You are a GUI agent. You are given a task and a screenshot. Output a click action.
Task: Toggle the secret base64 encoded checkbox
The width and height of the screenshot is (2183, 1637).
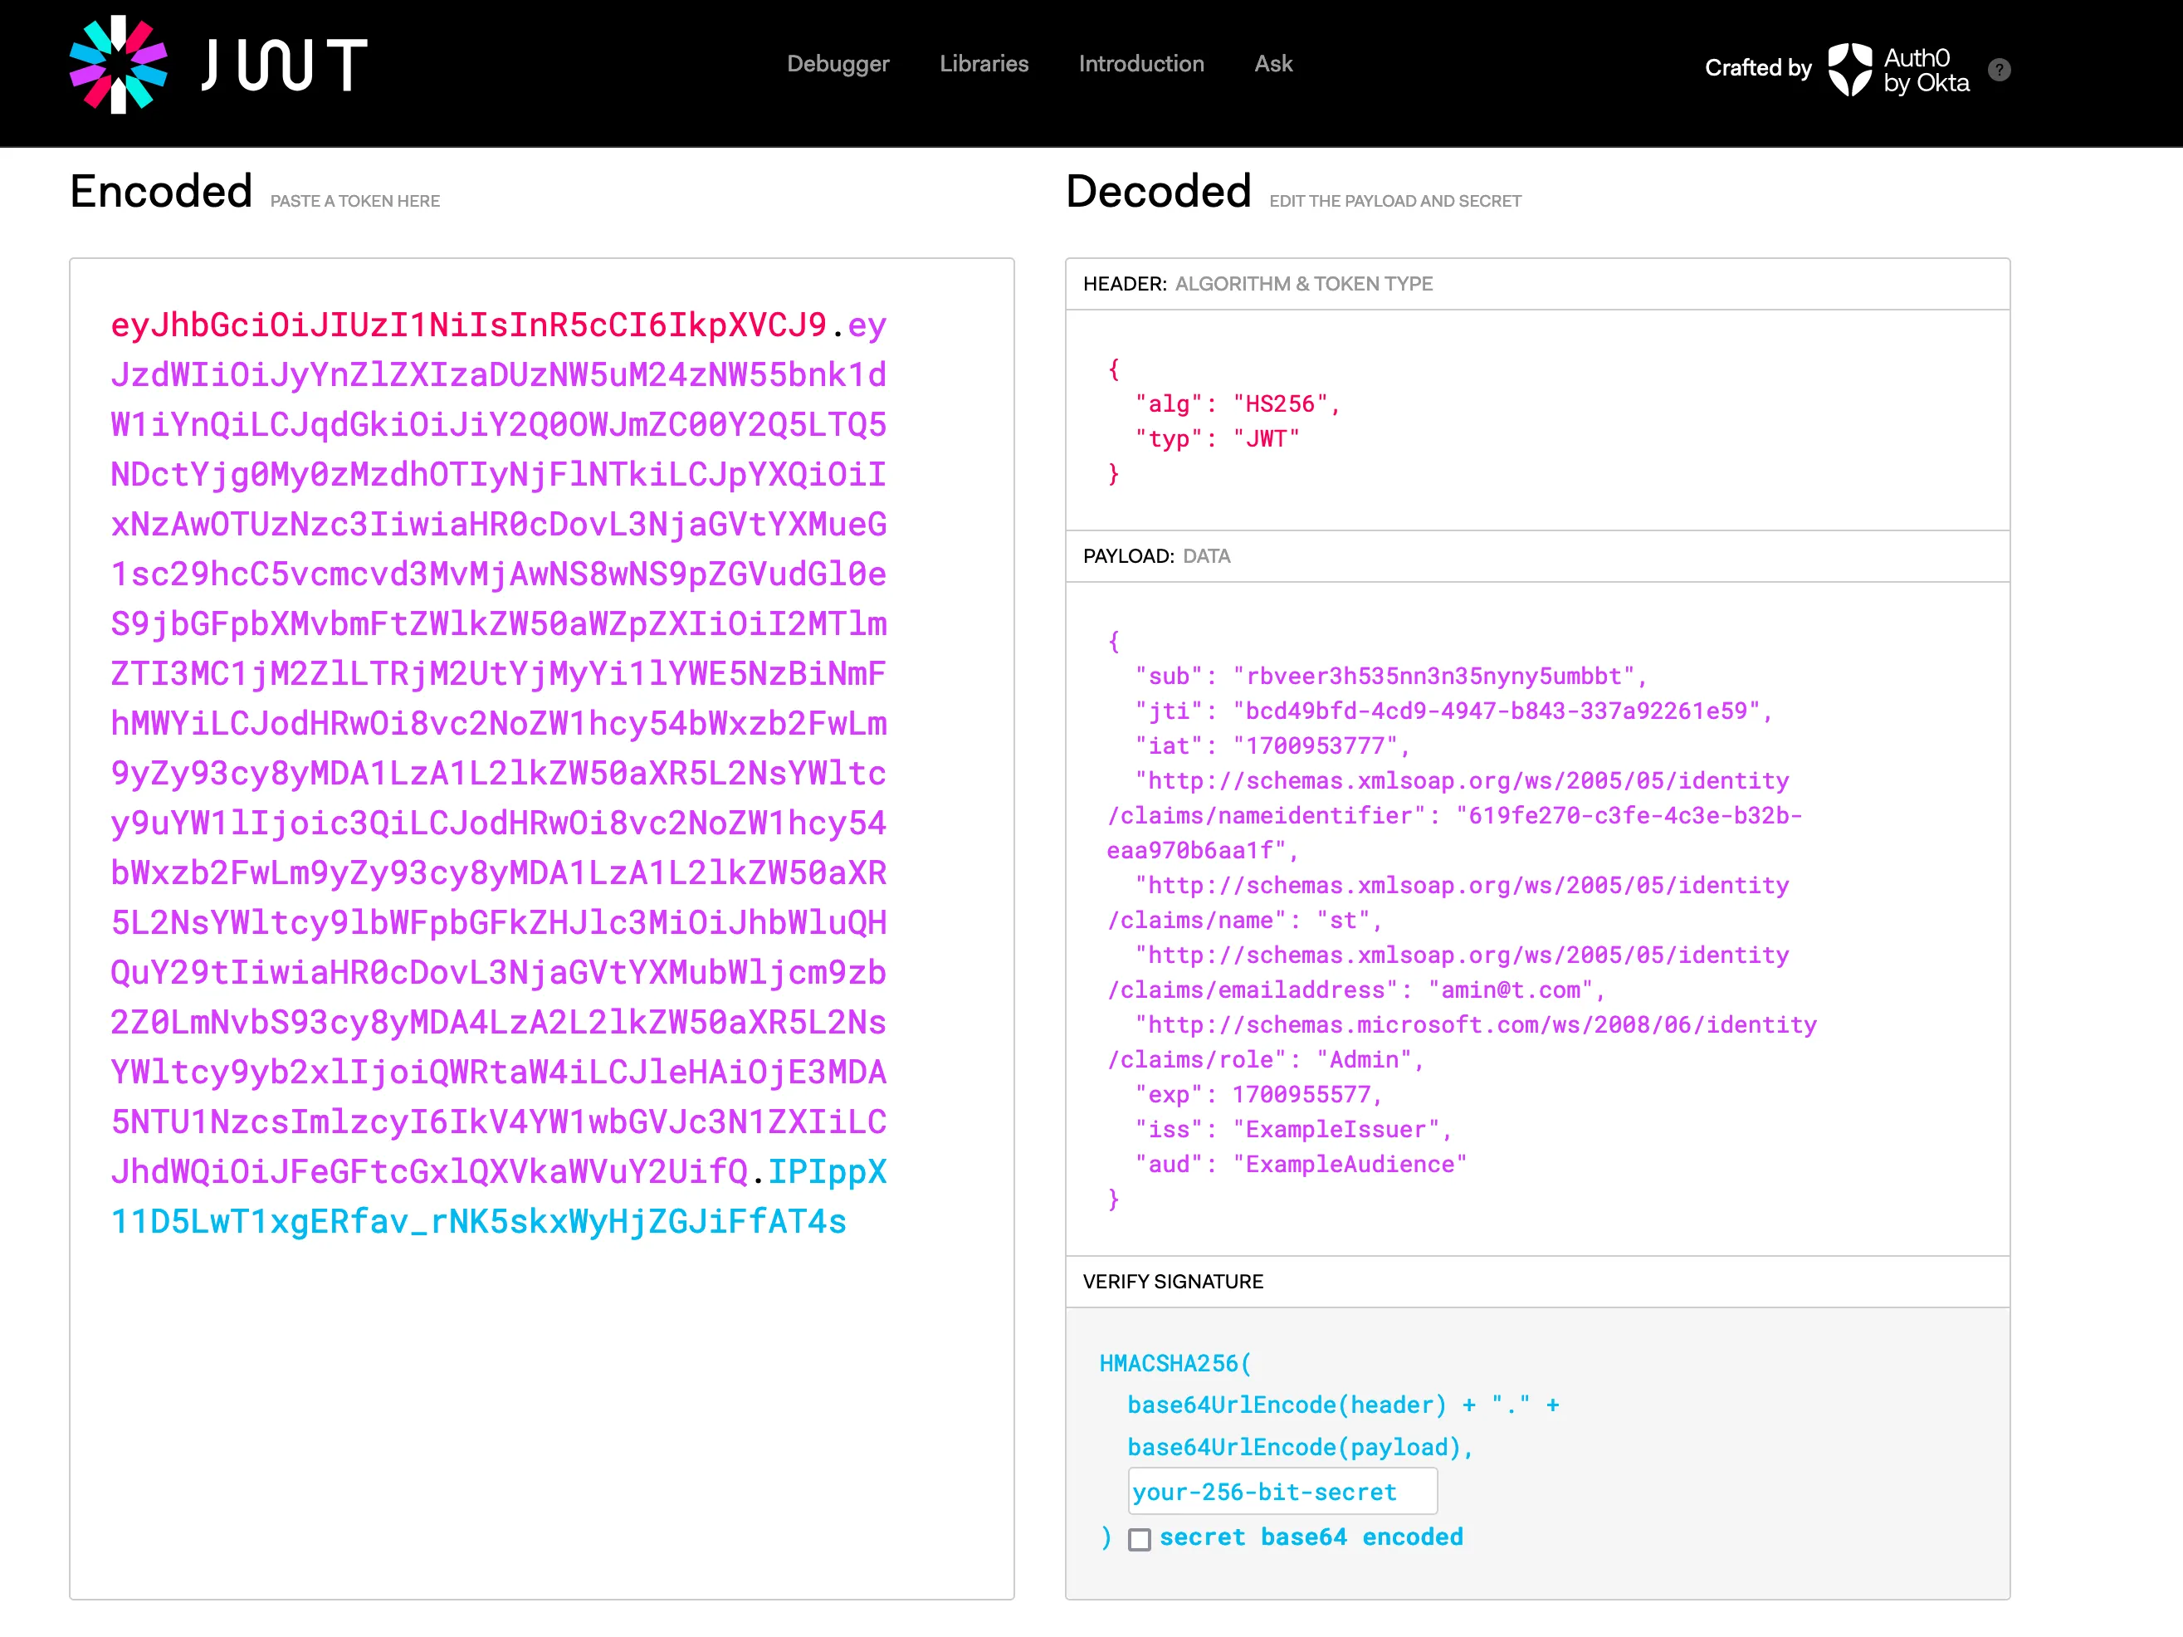(1135, 1537)
